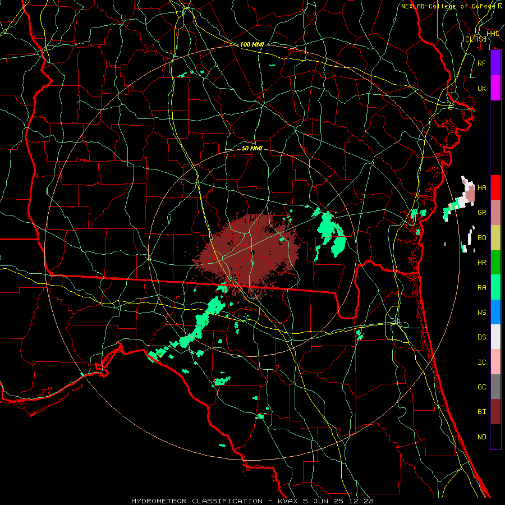Click the BI brown legend swatch
Screen dimensions: 505x505
coord(495,412)
